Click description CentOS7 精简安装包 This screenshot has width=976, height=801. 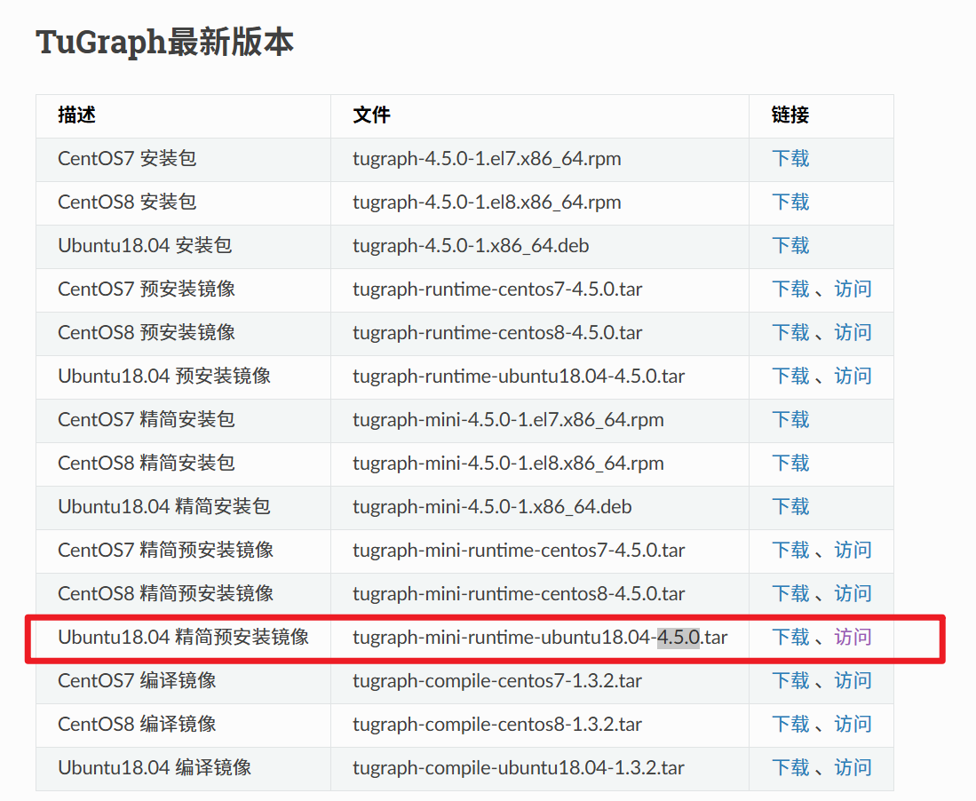[147, 420]
